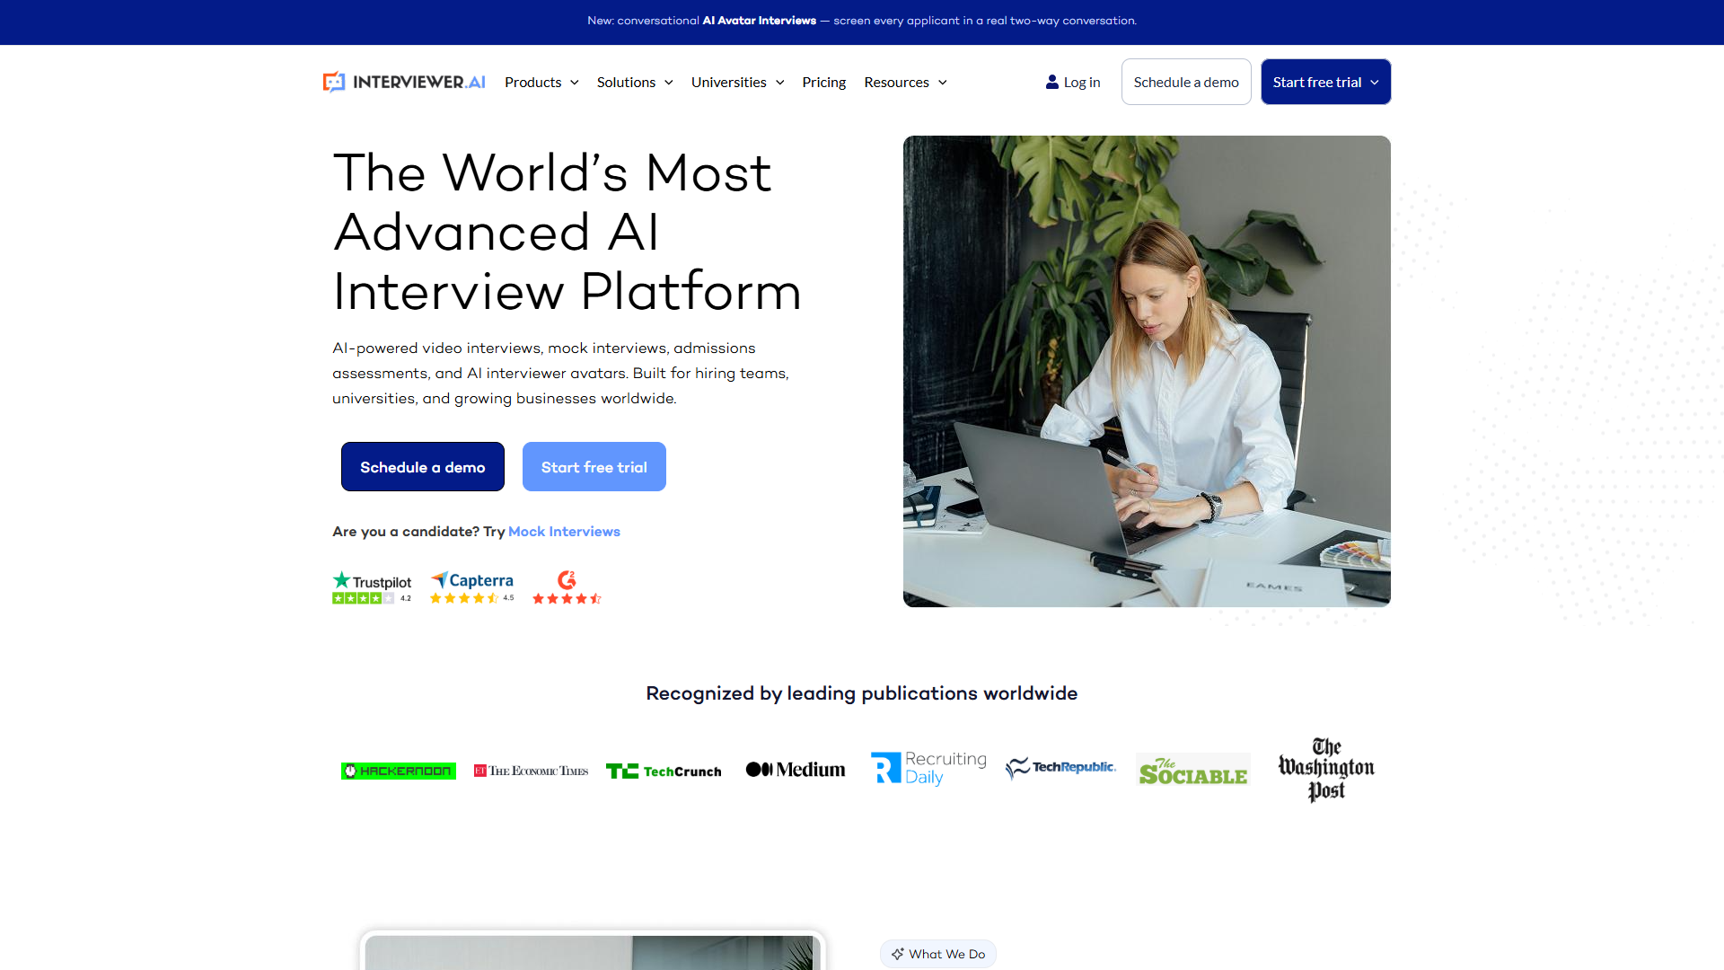Click the hero photo of woman at laptop
The width and height of the screenshot is (1724, 970).
[1147, 371]
